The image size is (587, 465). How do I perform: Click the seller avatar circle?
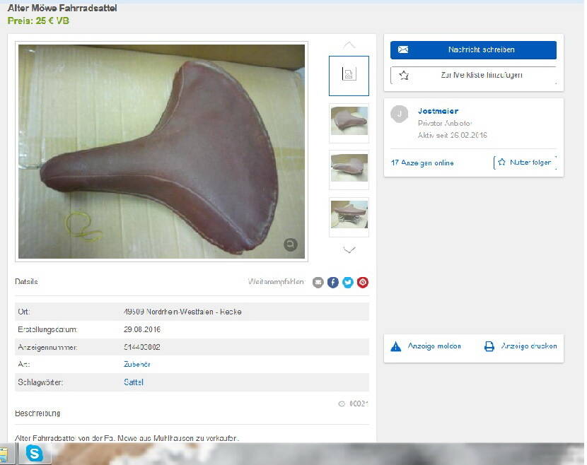point(400,114)
